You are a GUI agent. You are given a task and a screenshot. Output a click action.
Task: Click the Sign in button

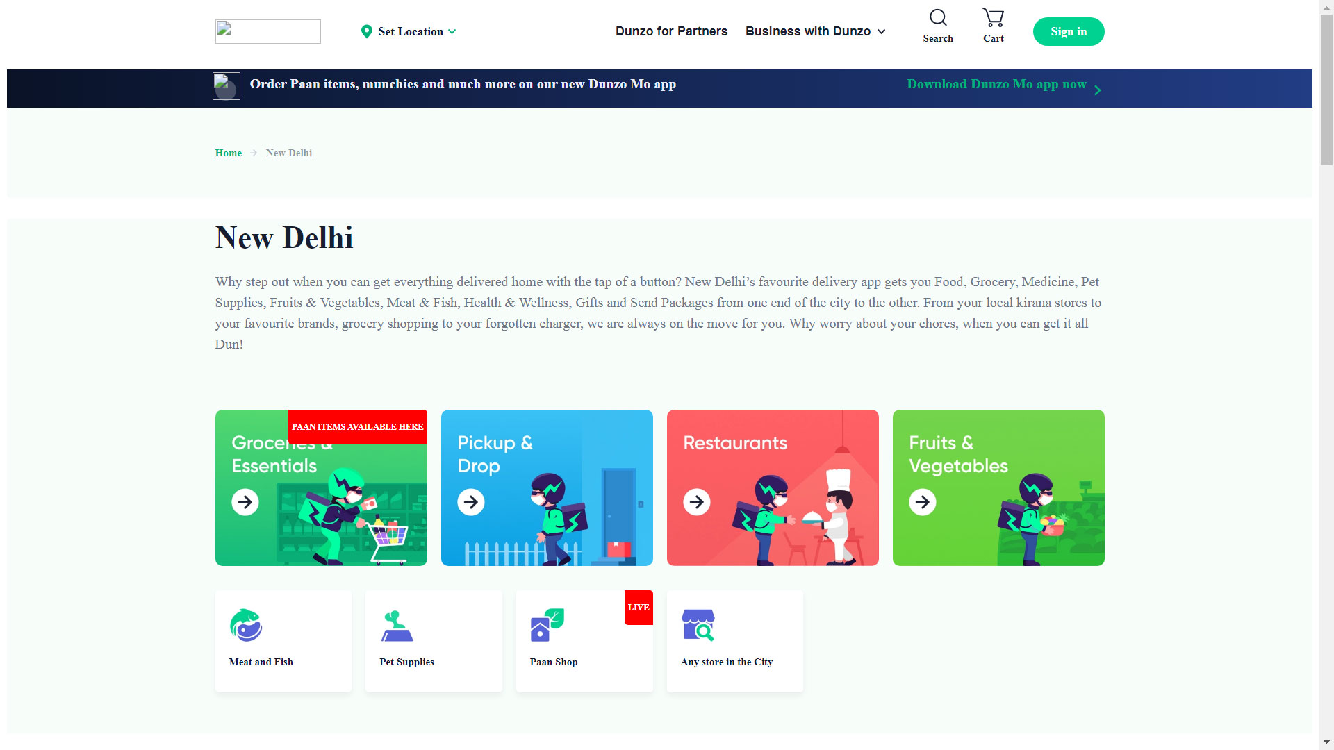1069,31
